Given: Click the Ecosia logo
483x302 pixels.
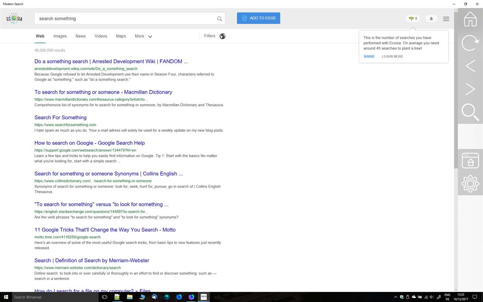Looking at the screenshot, I should tap(14, 18).
